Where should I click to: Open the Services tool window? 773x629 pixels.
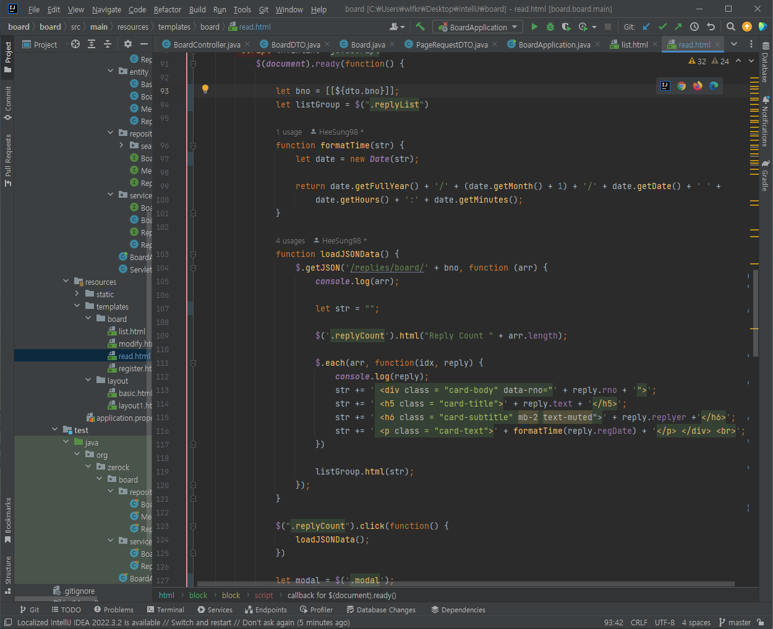[215, 609]
